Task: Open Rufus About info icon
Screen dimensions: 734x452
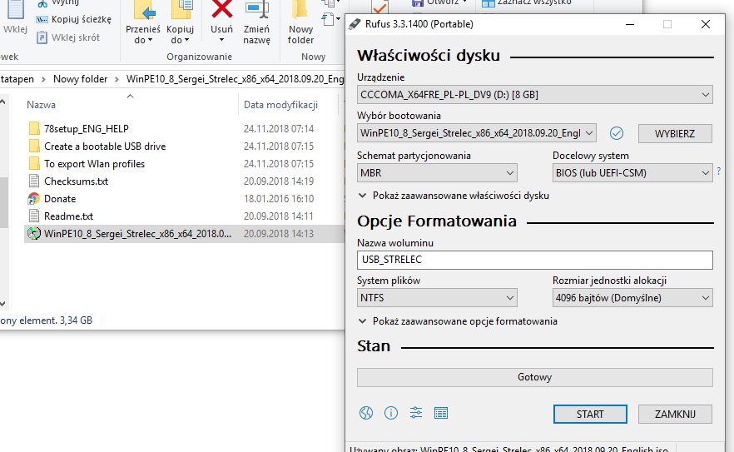Action: click(391, 413)
